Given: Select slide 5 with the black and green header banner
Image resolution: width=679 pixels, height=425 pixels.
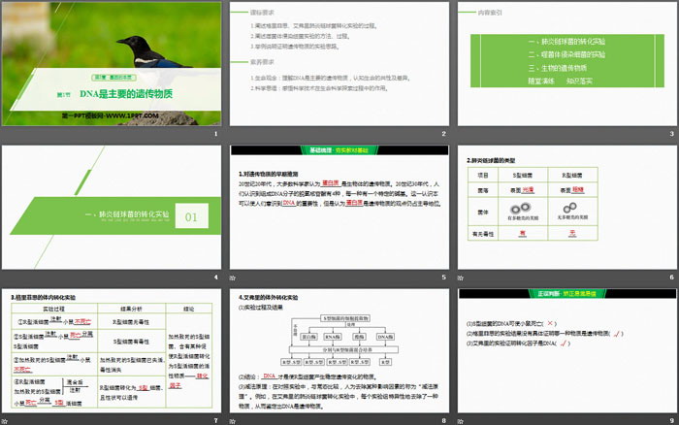Looking at the screenshot, I should [x=339, y=207].
